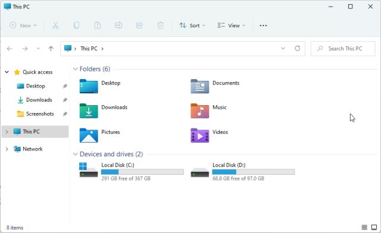This screenshot has height=233, width=381.
Task: Unpin Screenshots using its pin icon
Action: [65, 114]
